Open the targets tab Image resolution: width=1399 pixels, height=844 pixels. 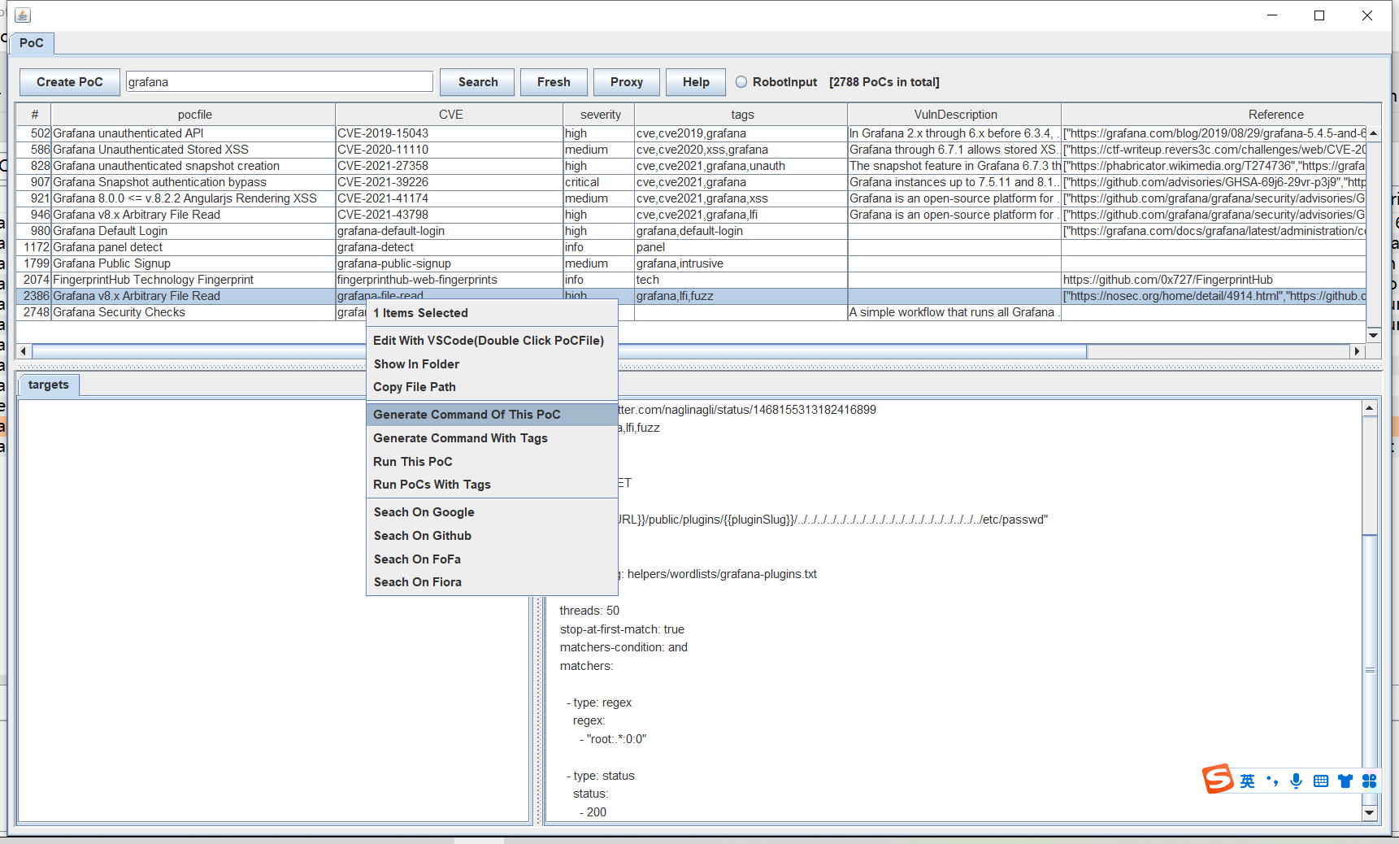click(49, 385)
